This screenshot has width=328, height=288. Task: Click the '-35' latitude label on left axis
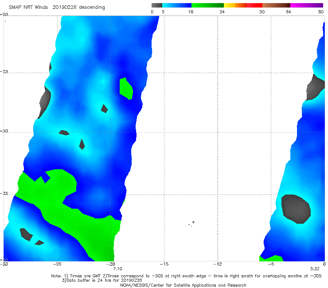(x=4, y=193)
